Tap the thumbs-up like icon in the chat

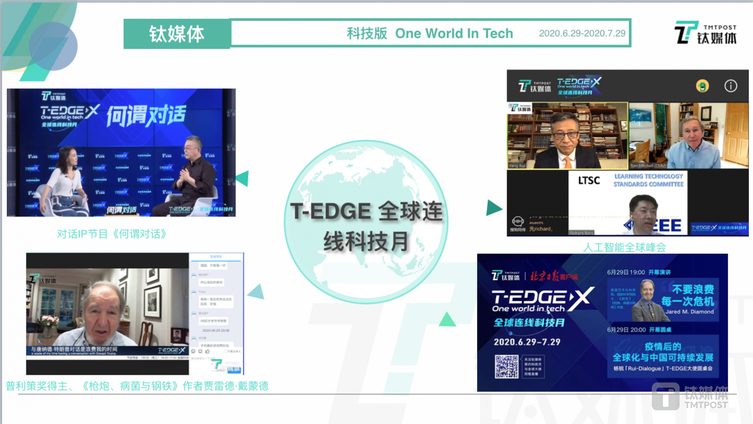pyautogui.click(x=207, y=351)
